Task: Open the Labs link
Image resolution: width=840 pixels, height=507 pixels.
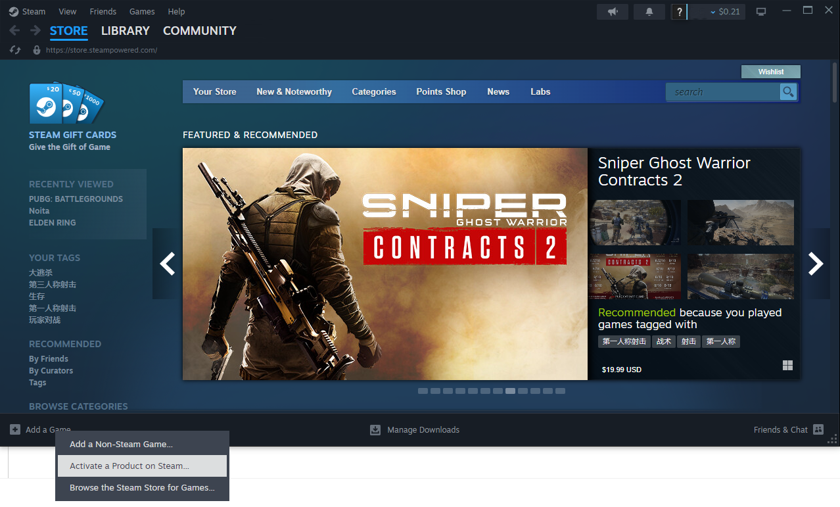Action: [x=540, y=92]
